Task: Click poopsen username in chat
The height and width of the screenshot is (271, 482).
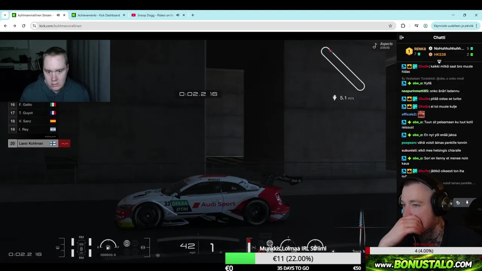Action: tap(409, 143)
